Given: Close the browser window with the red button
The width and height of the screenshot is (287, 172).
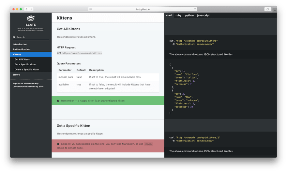Looking at the screenshot, I should pyautogui.click(x=14, y=9).
